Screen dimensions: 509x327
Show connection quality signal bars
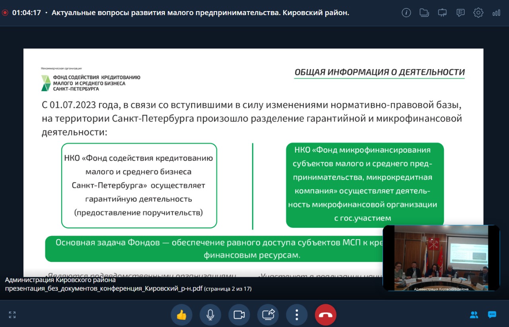click(496, 13)
